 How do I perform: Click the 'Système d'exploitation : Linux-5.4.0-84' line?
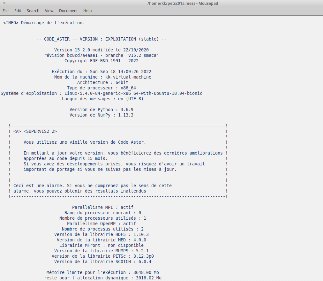(101, 93)
